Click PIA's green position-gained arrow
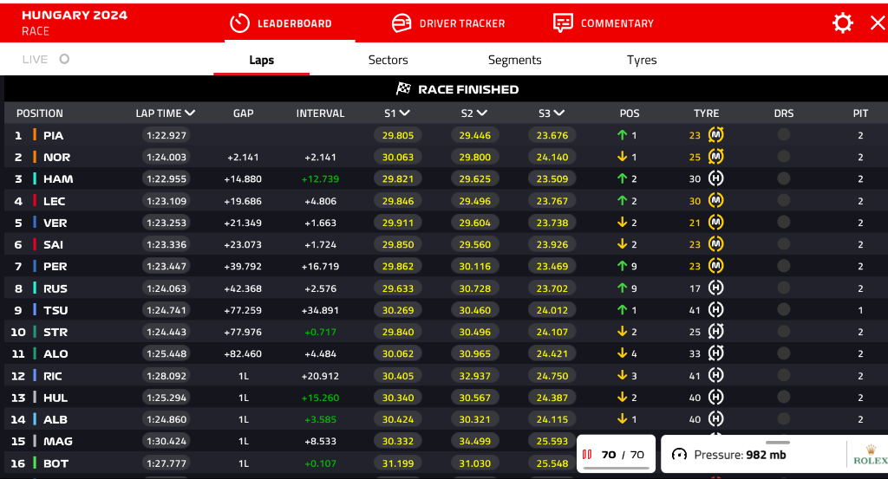 622,135
